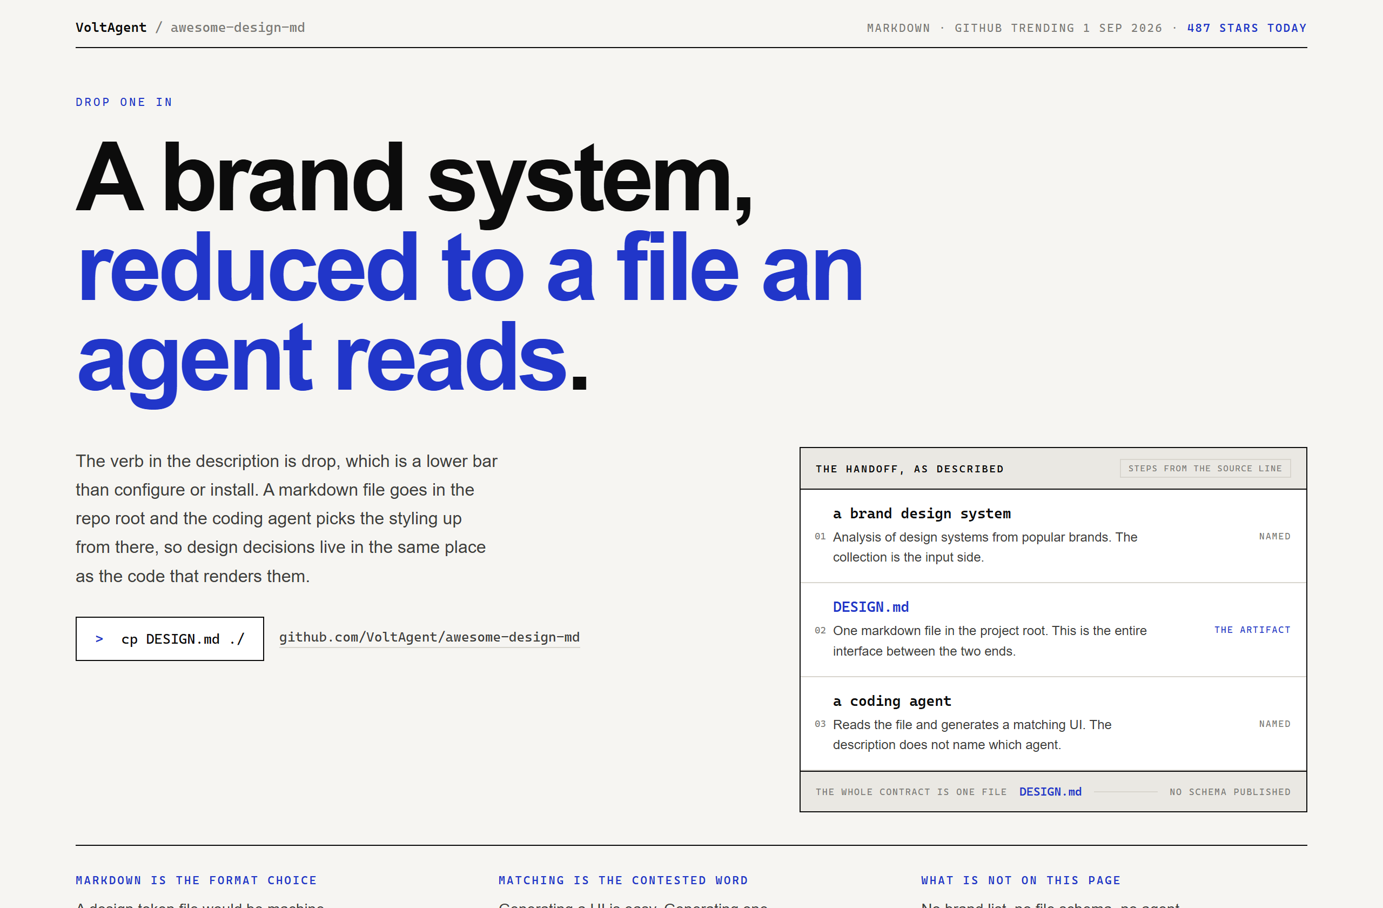Click NAMED tag on coding agent row
This screenshot has width=1383, height=908.
pos(1274,724)
